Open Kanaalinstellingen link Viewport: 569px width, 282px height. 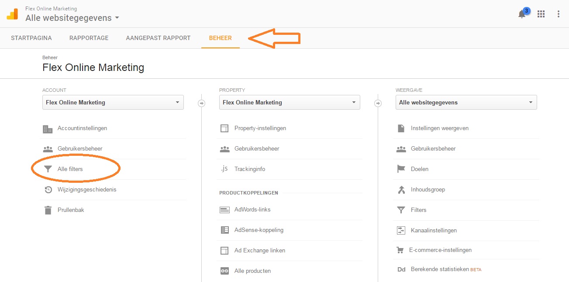click(434, 231)
